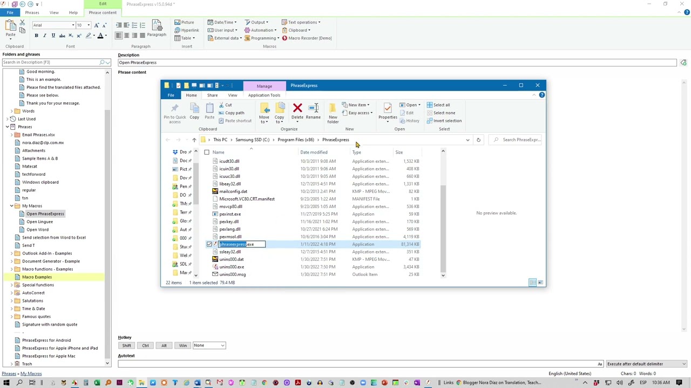This screenshot has height=388, width=691.
Task: Toggle Underline formatting in Font group
Action: tap(53, 36)
